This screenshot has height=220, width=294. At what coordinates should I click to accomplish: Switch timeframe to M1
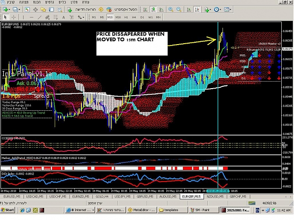click(94, 17)
